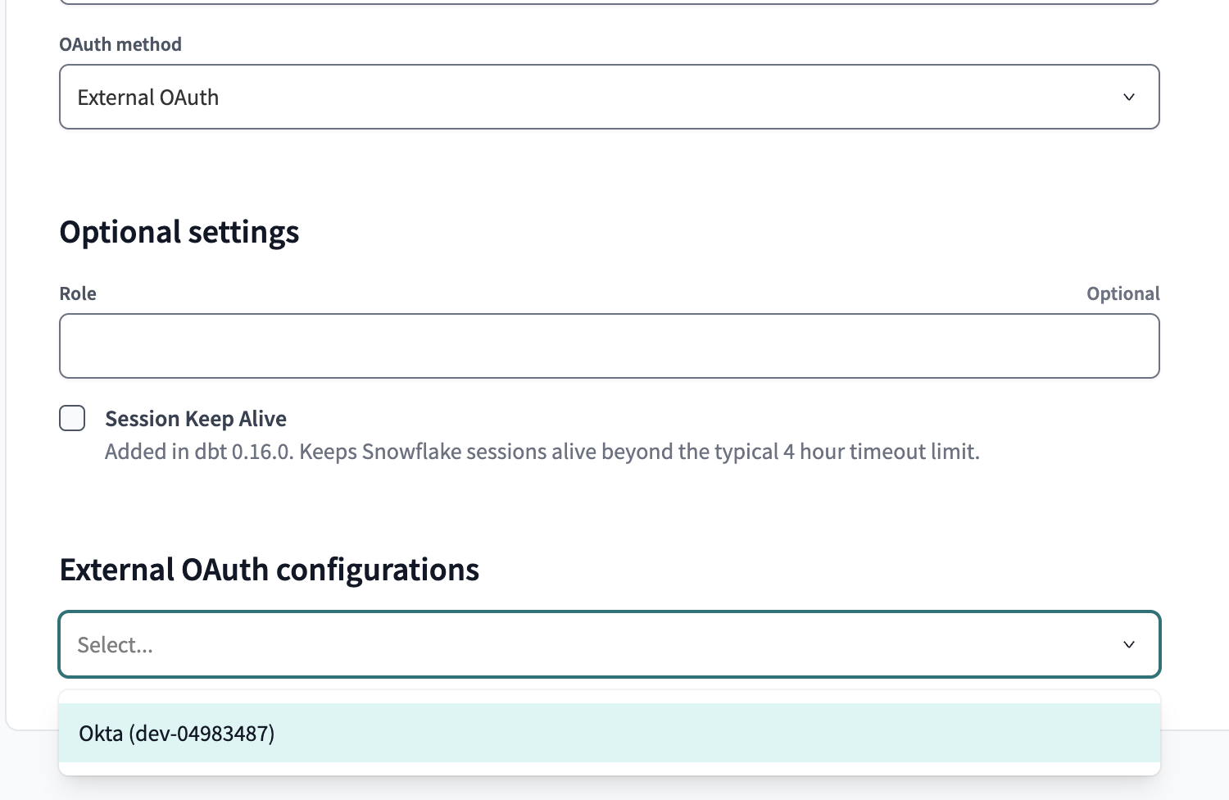
Task: Click the chevron icon on the Select... field
Action: pos(1129,644)
